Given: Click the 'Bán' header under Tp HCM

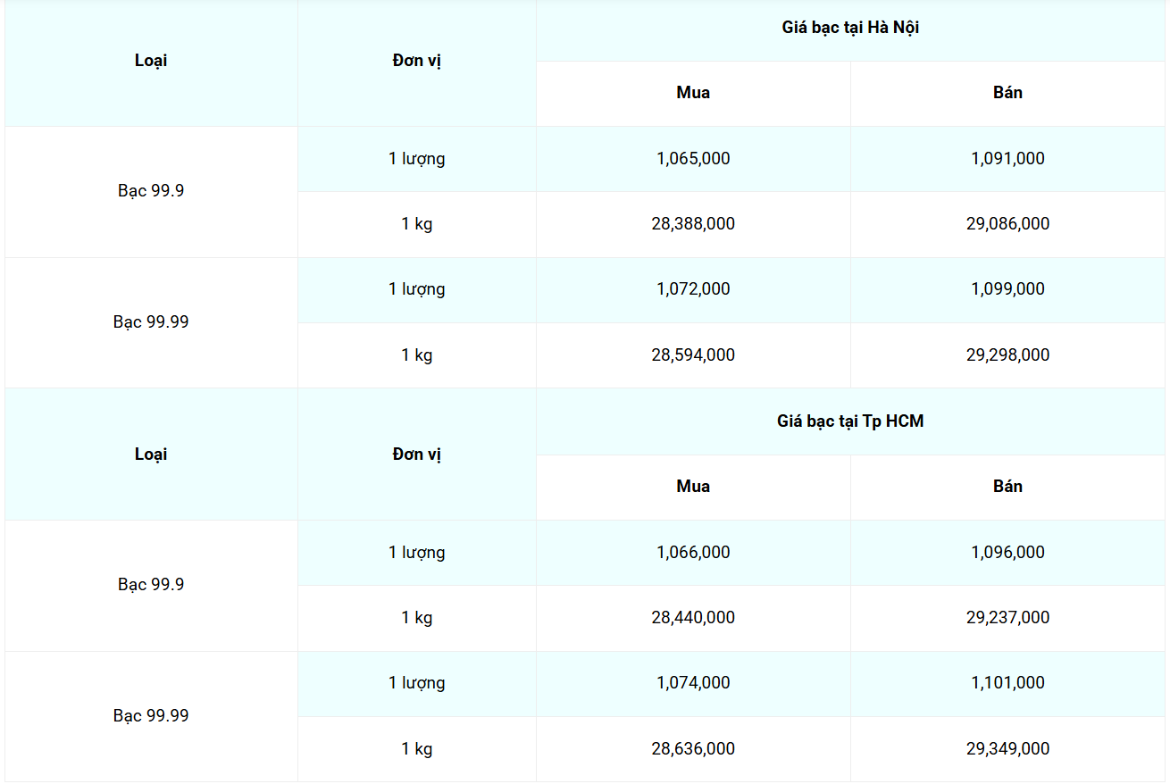Looking at the screenshot, I should [x=1007, y=487].
